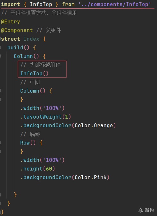Image resolution: width=157 pixels, height=216 pixels.
Task: Click the .height(60) line
Action: (37, 169)
